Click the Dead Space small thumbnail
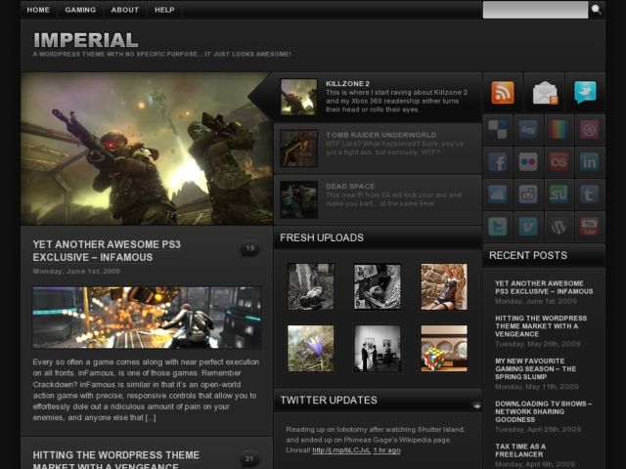Viewport: 626px width, 469px height. pyautogui.click(x=299, y=199)
